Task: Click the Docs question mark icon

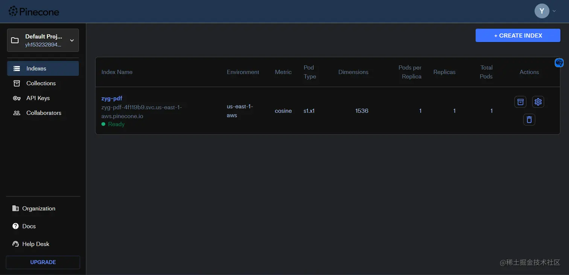Action: tap(15, 226)
